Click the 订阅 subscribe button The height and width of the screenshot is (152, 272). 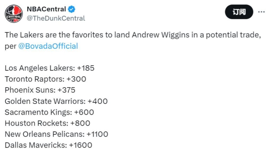coord(239,12)
